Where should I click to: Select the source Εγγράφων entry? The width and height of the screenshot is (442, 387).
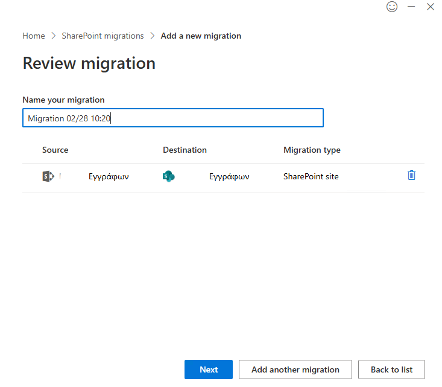point(109,177)
